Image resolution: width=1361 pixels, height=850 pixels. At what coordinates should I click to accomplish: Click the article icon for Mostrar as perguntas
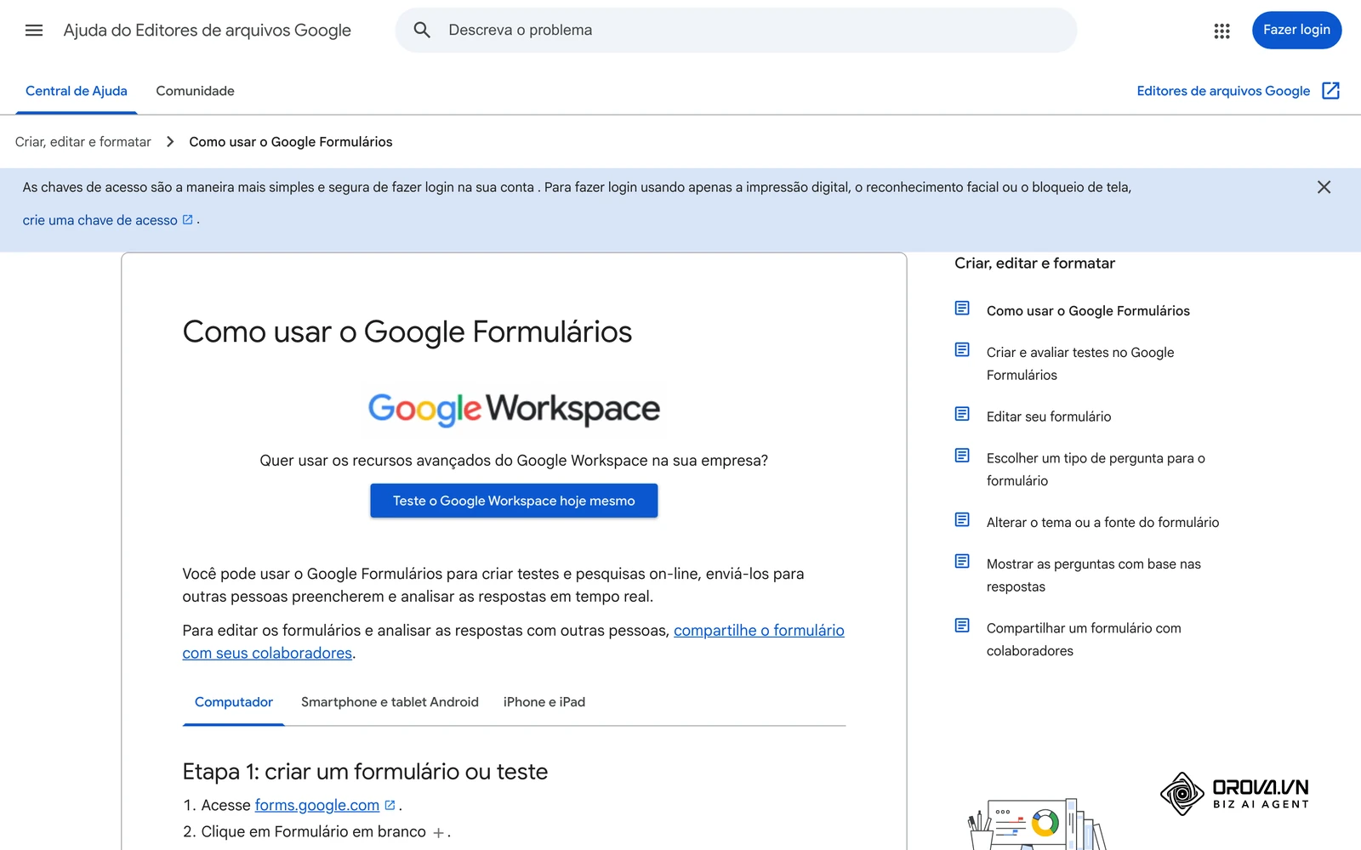click(x=962, y=561)
